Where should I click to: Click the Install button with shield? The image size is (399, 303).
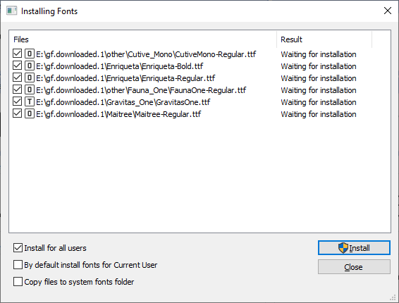(354, 248)
